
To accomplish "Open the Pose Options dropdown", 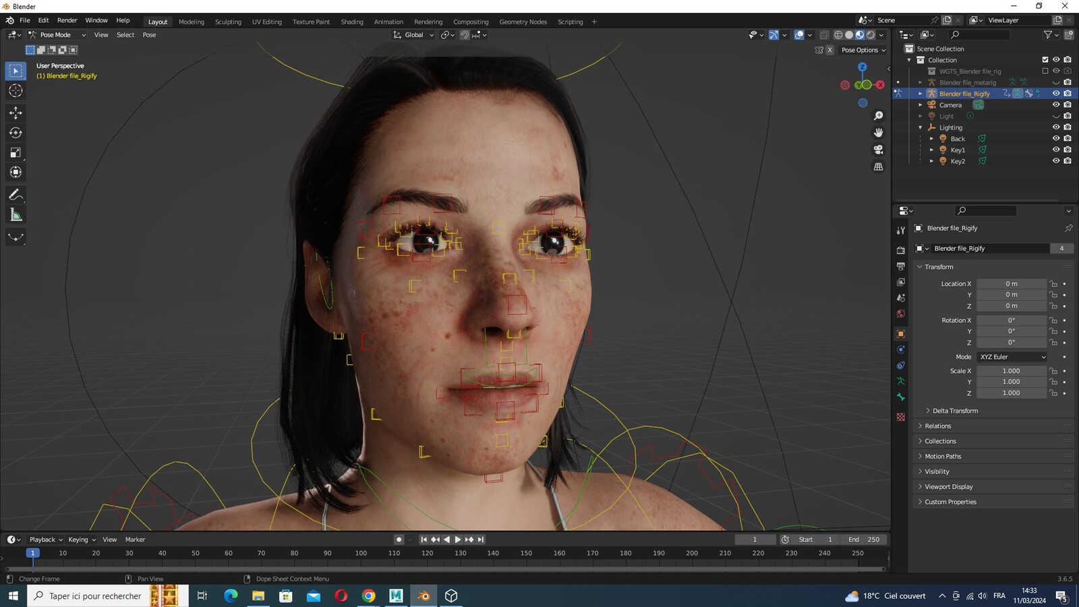I will click(863, 50).
